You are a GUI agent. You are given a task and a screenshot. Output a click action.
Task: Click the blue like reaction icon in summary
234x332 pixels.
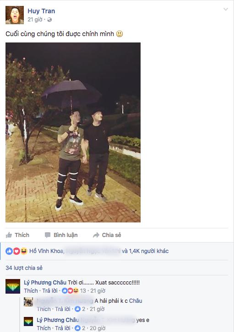9,251
